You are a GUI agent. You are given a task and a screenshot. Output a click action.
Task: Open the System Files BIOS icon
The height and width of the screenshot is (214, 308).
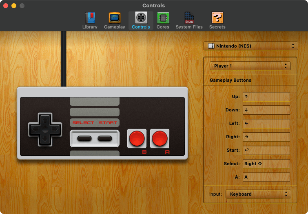tap(189, 20)
